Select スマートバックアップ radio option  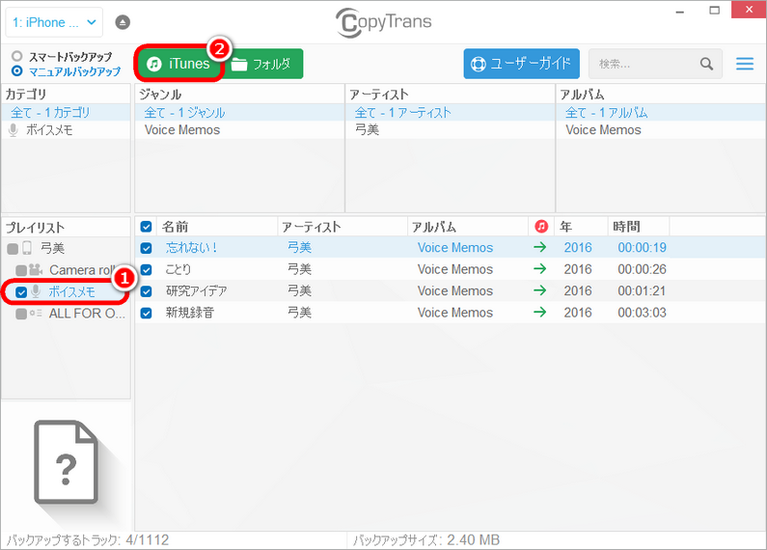point(17,56)
